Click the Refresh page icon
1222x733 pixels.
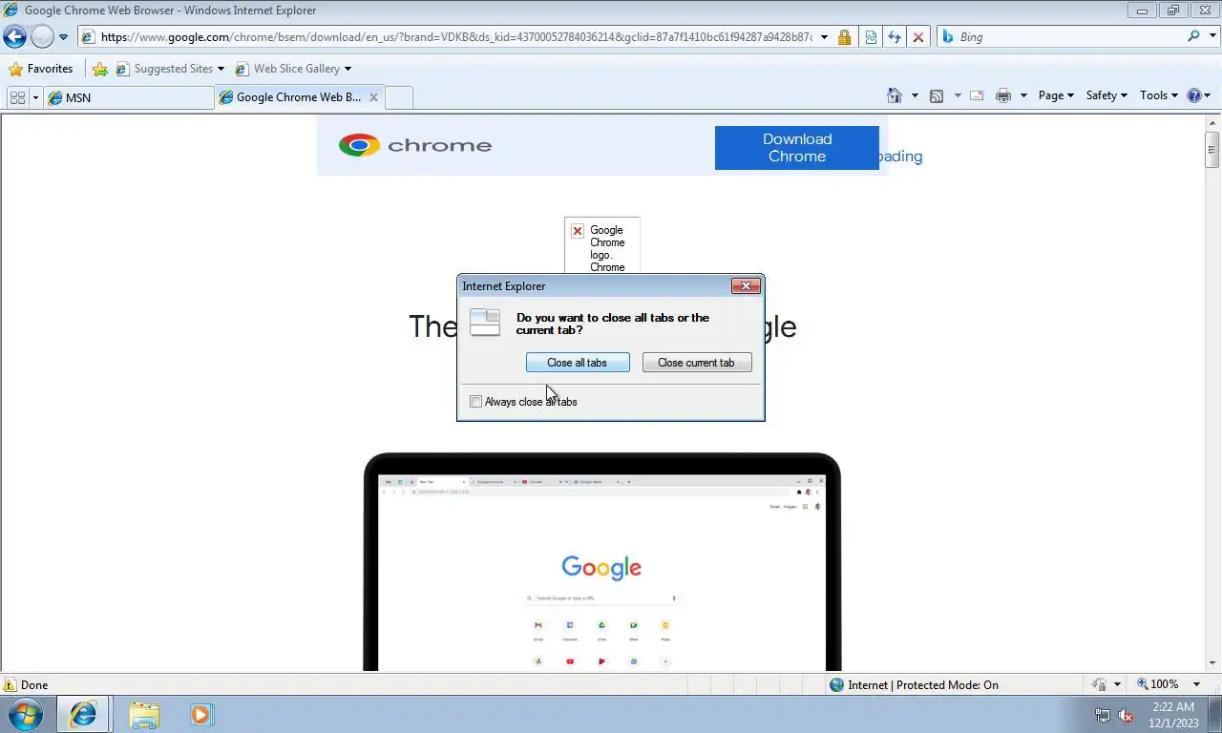[895, 37]
